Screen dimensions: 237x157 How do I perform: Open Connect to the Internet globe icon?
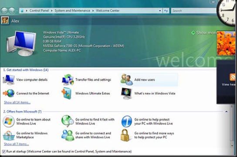coord(9,93)
